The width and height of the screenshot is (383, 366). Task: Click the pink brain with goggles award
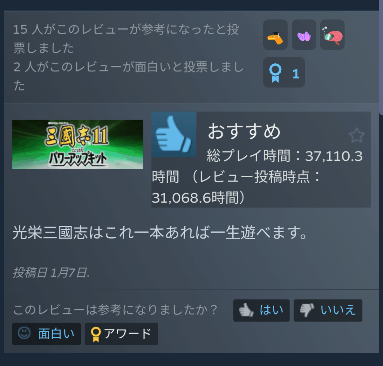[333, 35]
